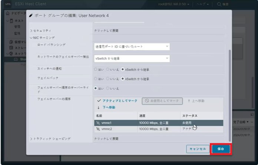This screenshot has height=165, width=258.
Task: Select いいえ for フェイルバック
Action: click(107, 79)
